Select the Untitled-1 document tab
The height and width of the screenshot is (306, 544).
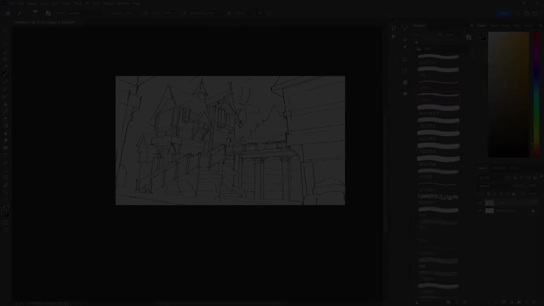tap(45, 22)
